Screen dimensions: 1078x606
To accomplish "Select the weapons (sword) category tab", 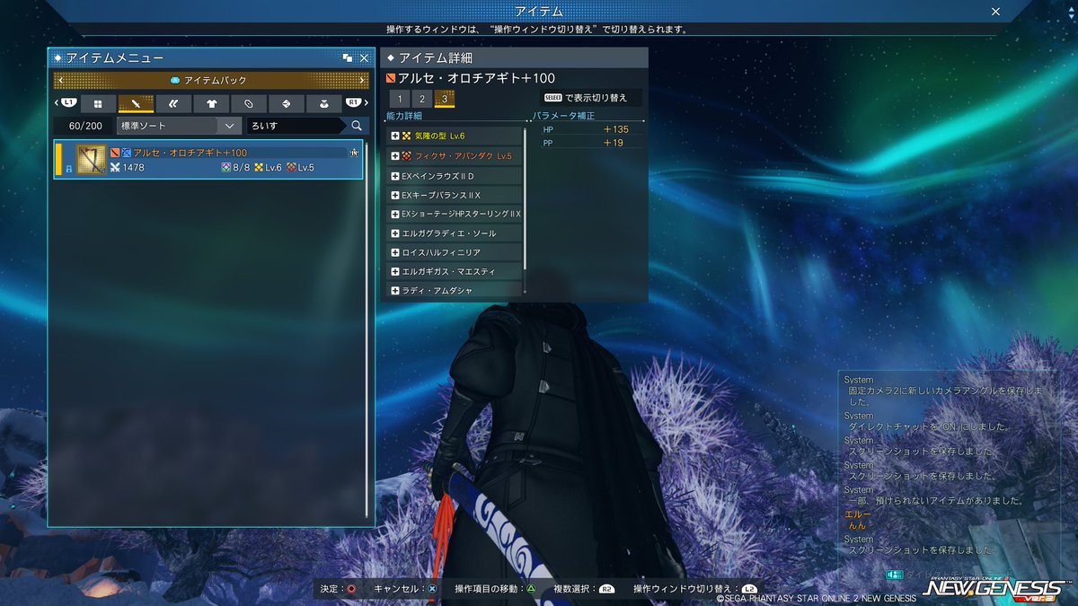I will [x=136, y=103].
